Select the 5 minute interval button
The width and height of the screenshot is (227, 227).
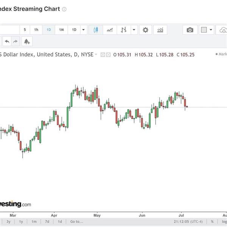click(x=25, y=30)
